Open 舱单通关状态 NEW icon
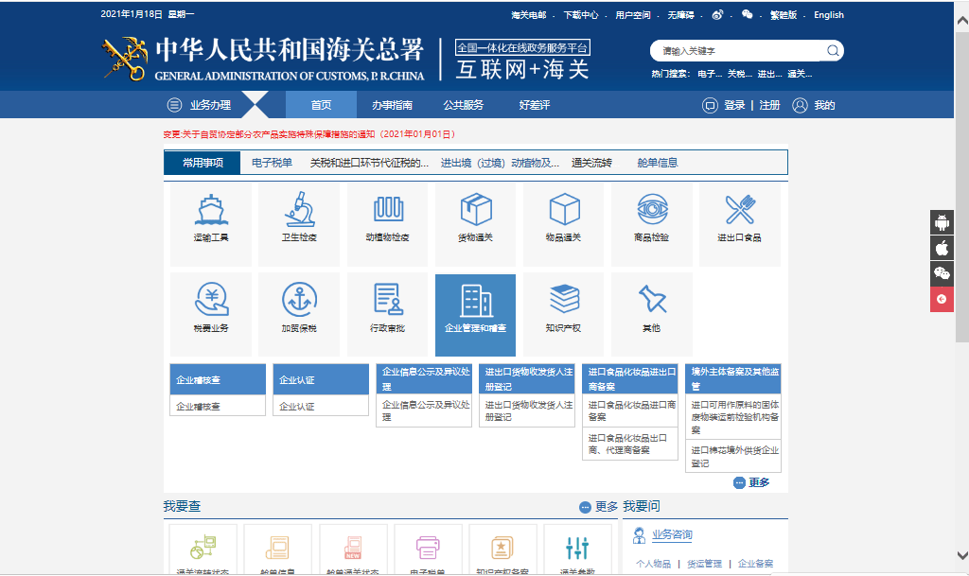 pyautogui.click(x=353, y=547)
